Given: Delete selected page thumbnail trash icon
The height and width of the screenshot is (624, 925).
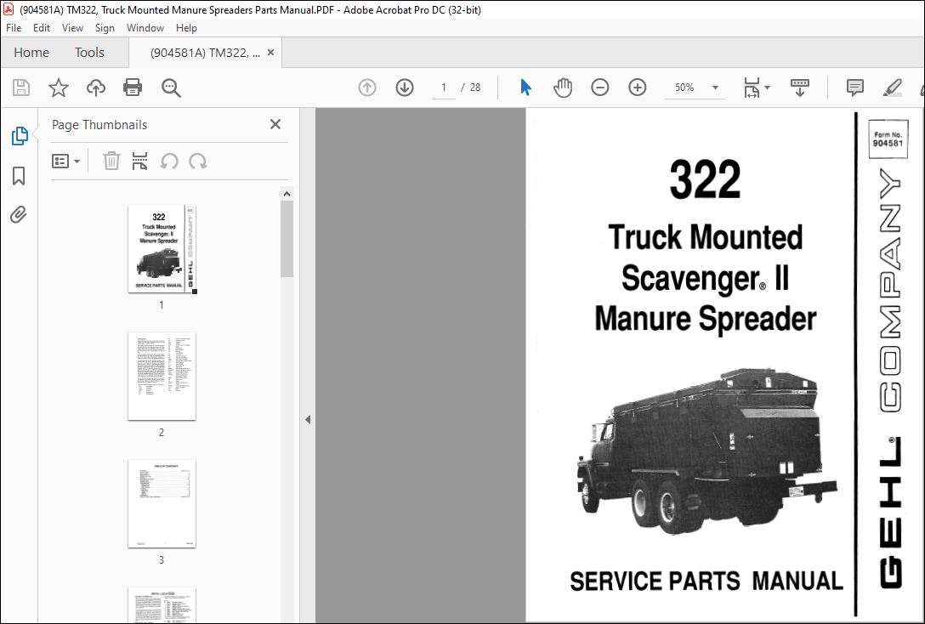Looking at the screenshot, I should (x=111, y=161).
